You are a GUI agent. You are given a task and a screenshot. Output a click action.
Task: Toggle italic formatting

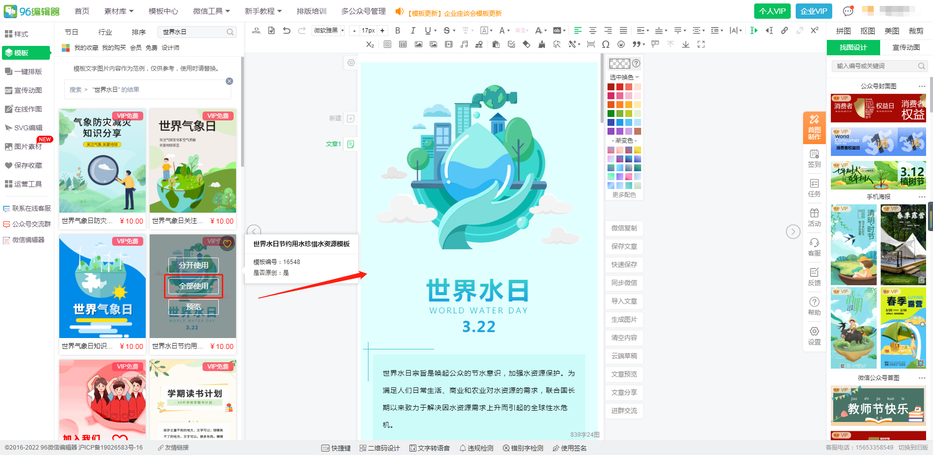pyautogui.click(x=413, y=31)
